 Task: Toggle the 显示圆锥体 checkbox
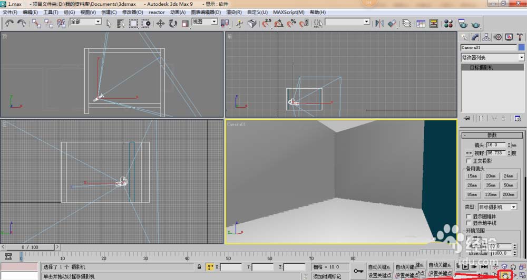tap(469, 216)
